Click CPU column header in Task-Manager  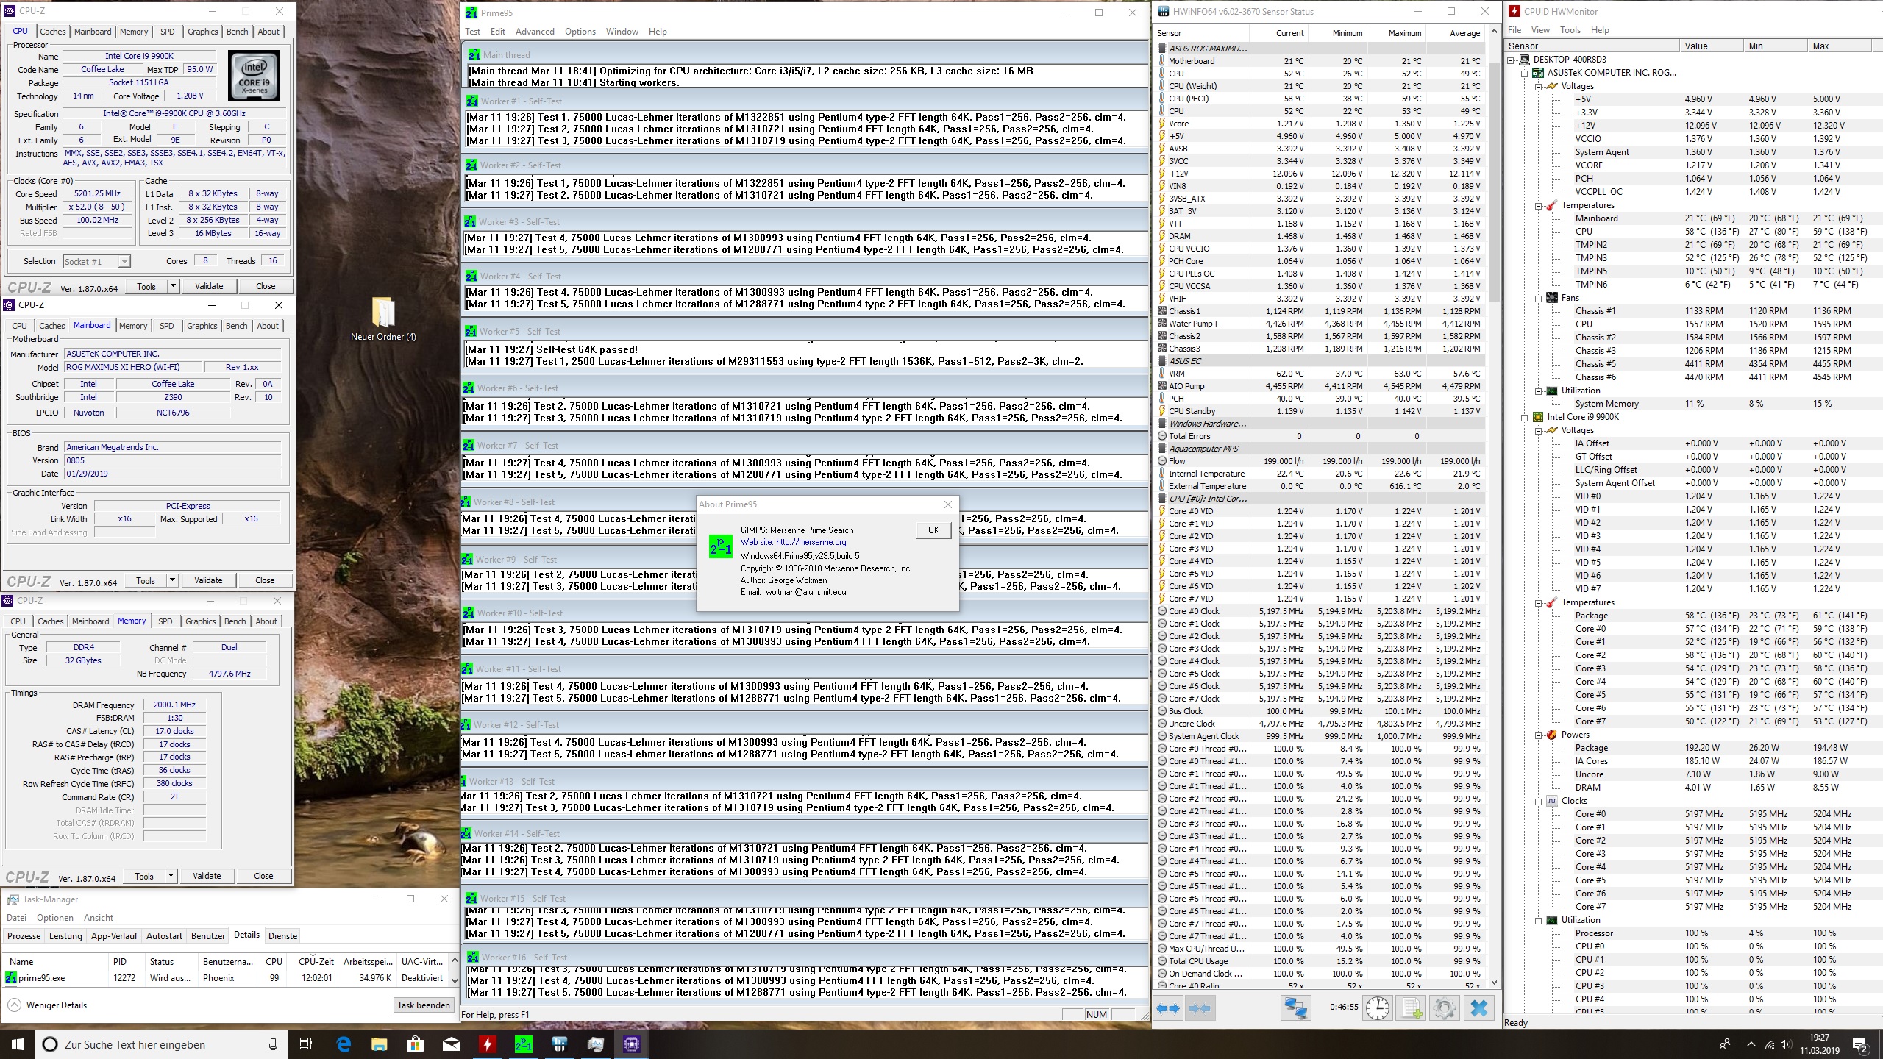274,961
